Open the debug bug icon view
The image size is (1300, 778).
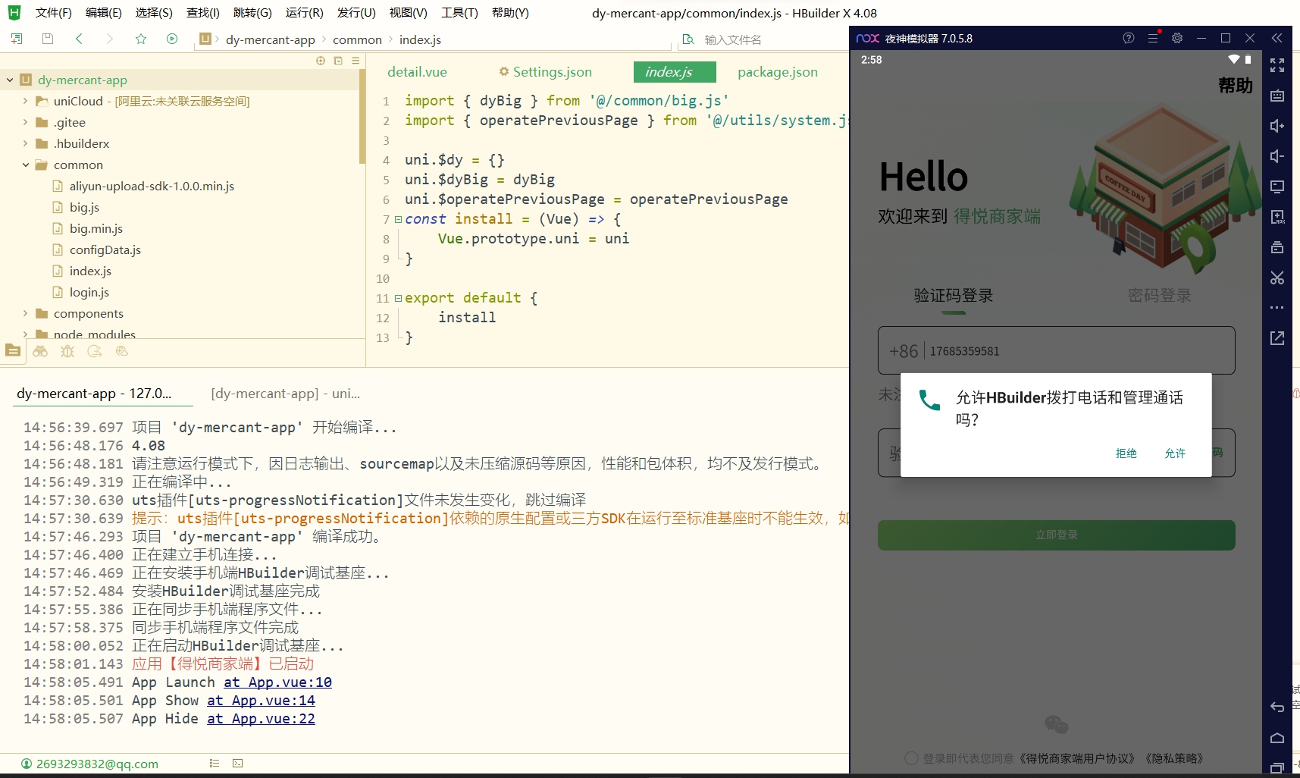(67, 351)
